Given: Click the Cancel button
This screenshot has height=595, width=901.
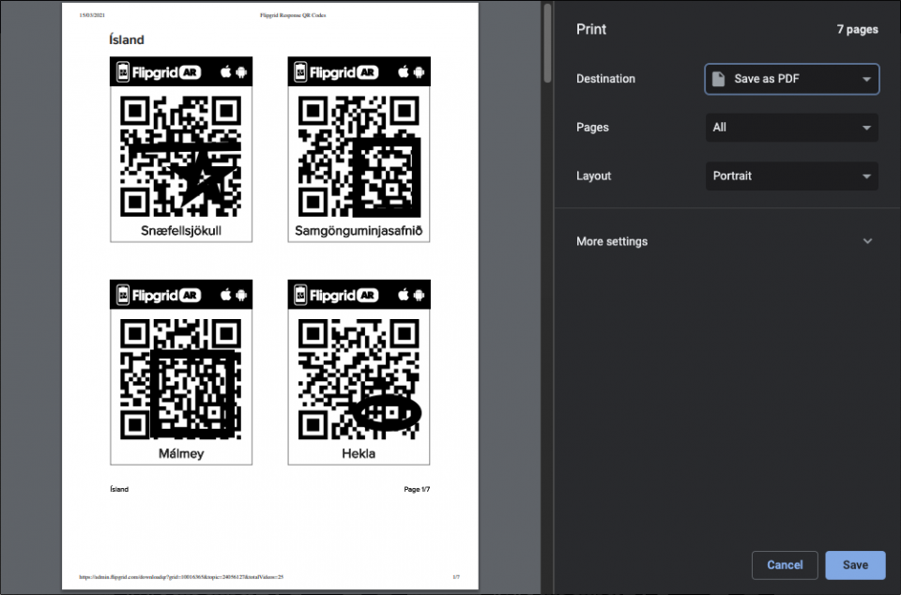Looking at the screenshot, I should (785, 565).
